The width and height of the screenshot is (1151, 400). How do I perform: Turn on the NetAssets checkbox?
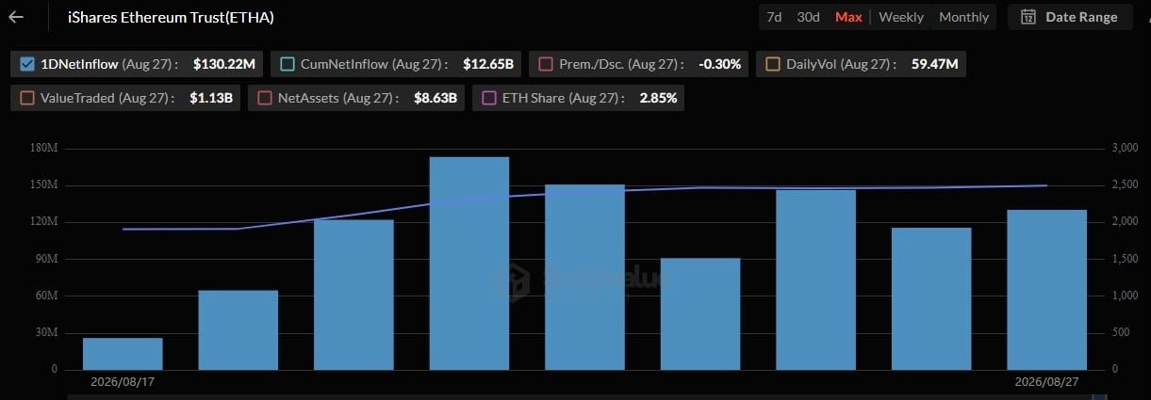265,98
